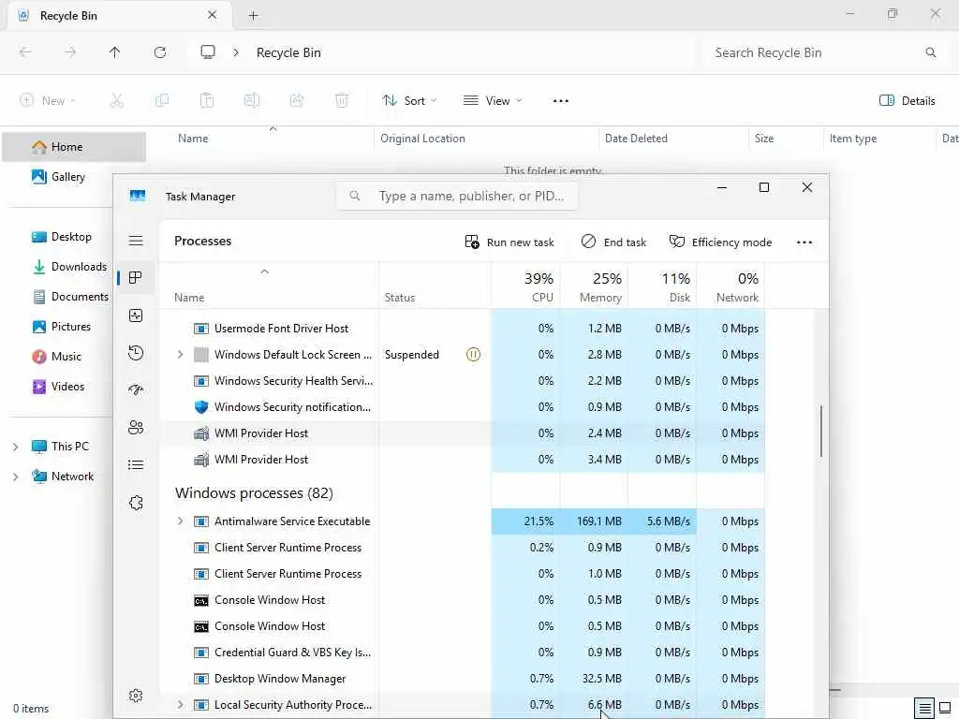Open Task Manager more options ellipsis

[x=804, y=242]
